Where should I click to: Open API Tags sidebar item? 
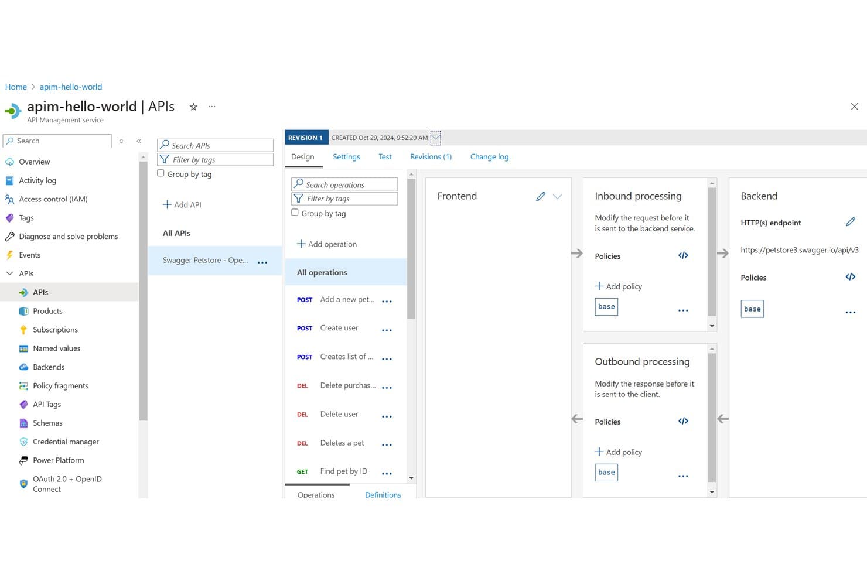47,405
